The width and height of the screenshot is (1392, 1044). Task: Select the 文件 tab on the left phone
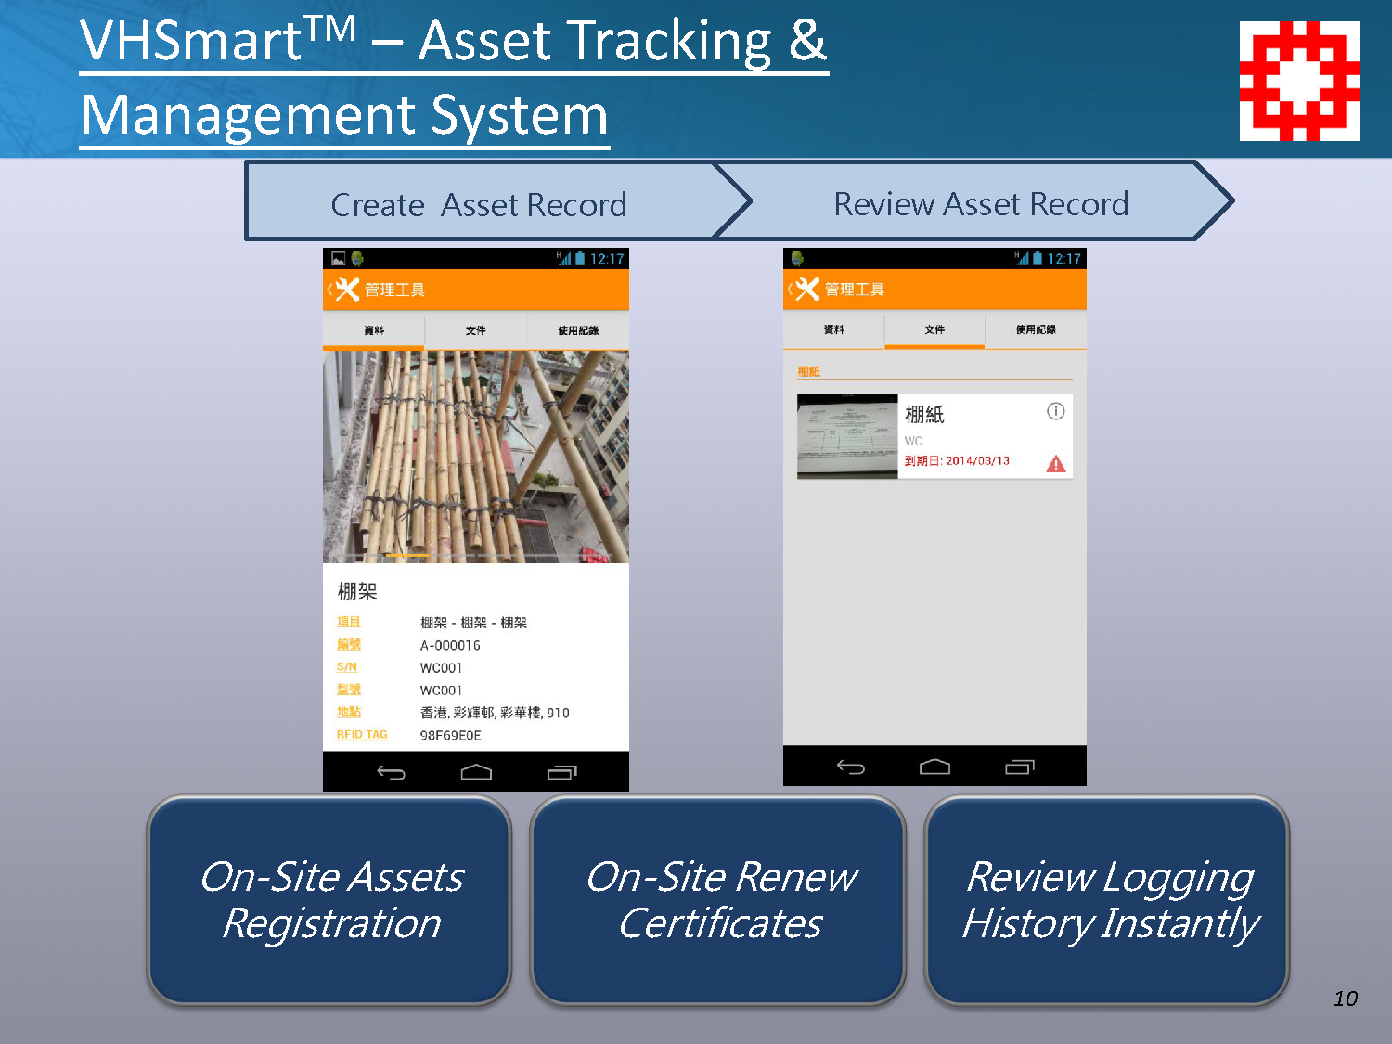[476, 331]
